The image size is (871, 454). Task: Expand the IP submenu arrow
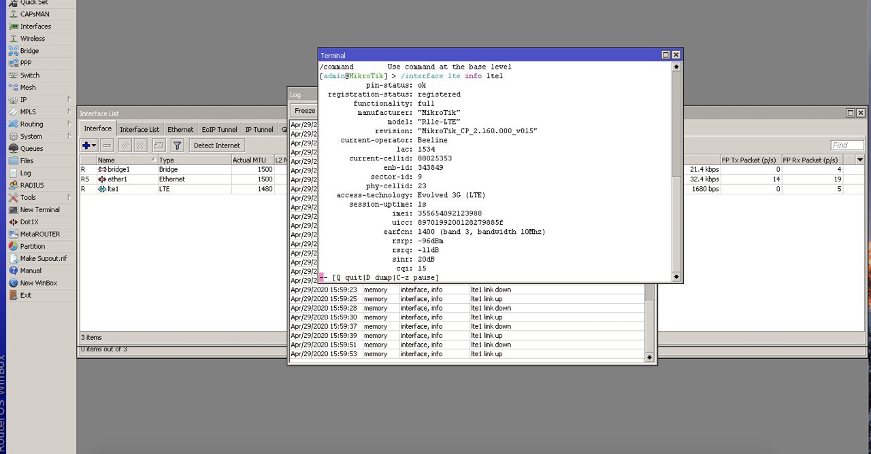point(69,99)
